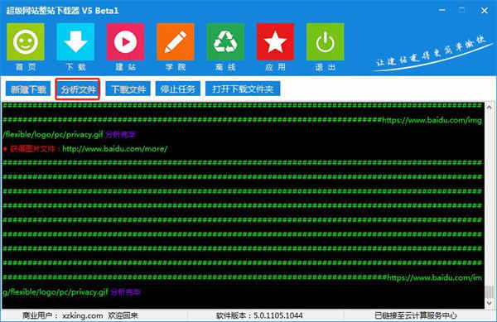Click the 新建下载 button
The image size is (497, 322).
28,89
